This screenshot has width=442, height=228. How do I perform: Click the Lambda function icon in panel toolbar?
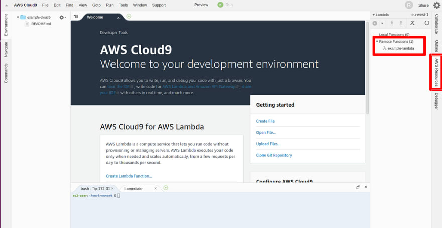pos(412,23)
